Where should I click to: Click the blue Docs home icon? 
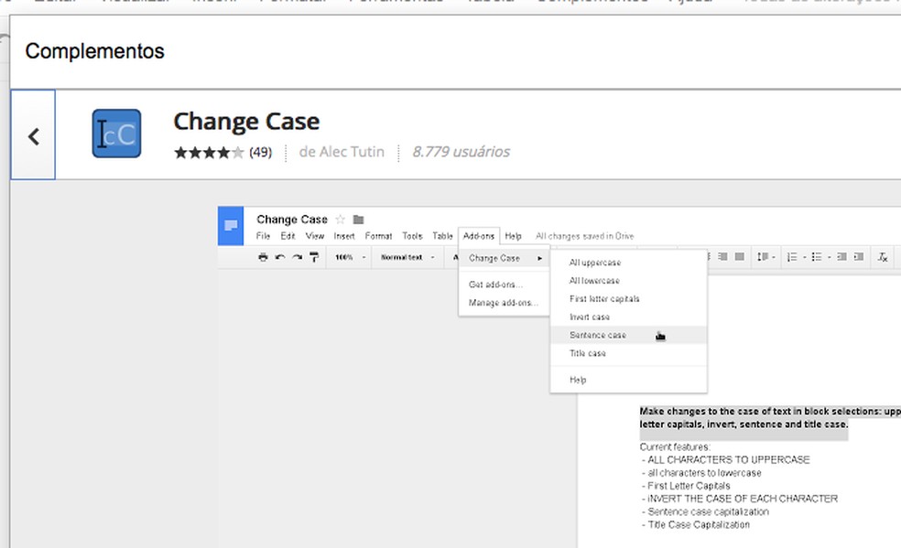point(231,226)
